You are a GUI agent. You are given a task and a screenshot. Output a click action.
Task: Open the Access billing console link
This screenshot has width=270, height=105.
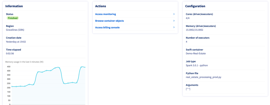coord(107,27)
